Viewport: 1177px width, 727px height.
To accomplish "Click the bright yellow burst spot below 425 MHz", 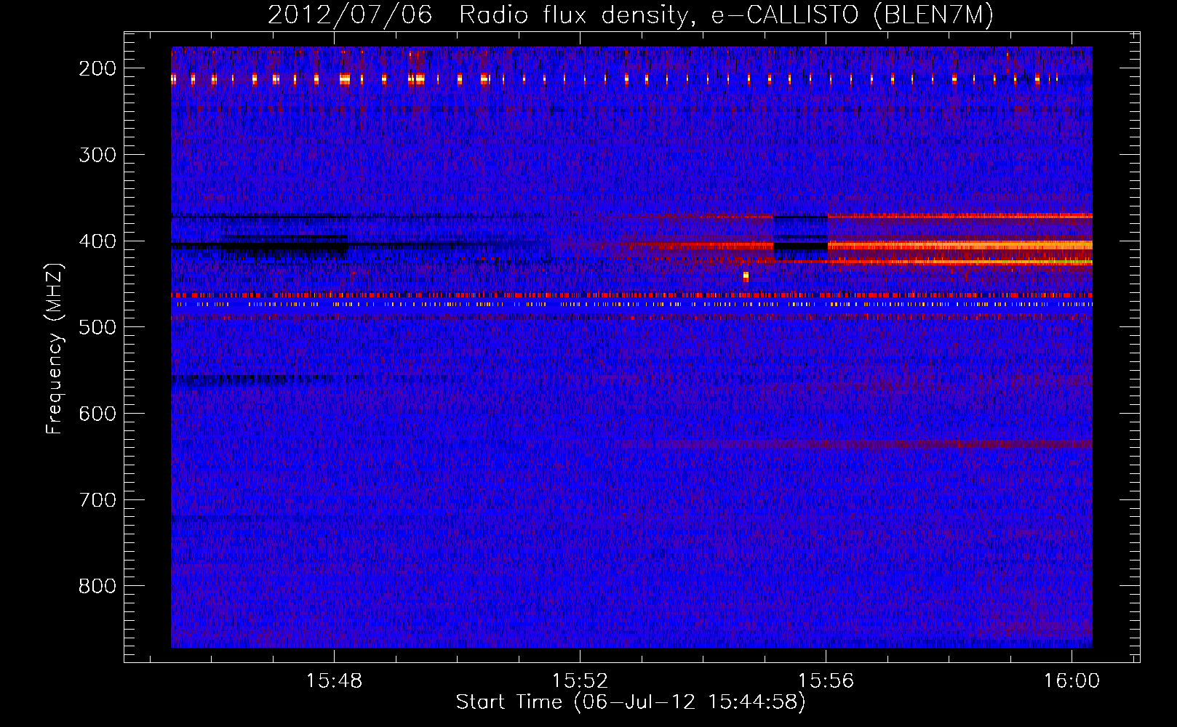I will 746,276.
